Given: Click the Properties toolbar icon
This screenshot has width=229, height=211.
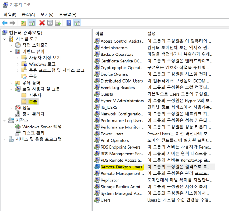Looking at the screenshot, I should click(50, 23).
